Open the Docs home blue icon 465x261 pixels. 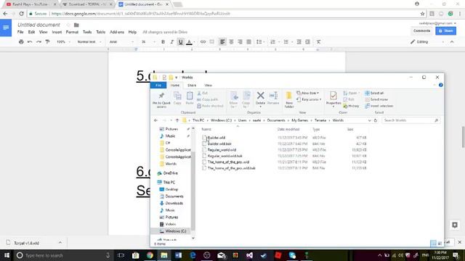click(x=6, y=28)
